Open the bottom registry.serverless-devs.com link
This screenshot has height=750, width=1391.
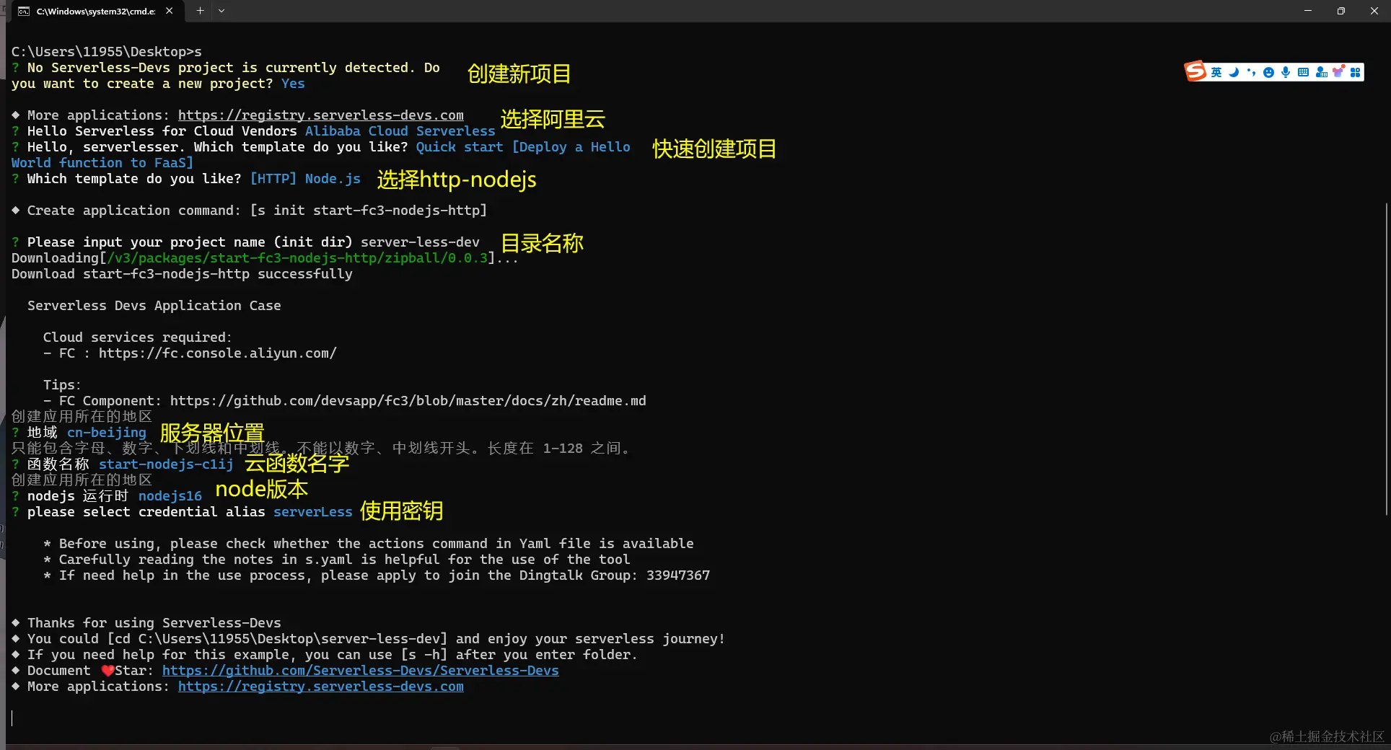coord(321,687)
